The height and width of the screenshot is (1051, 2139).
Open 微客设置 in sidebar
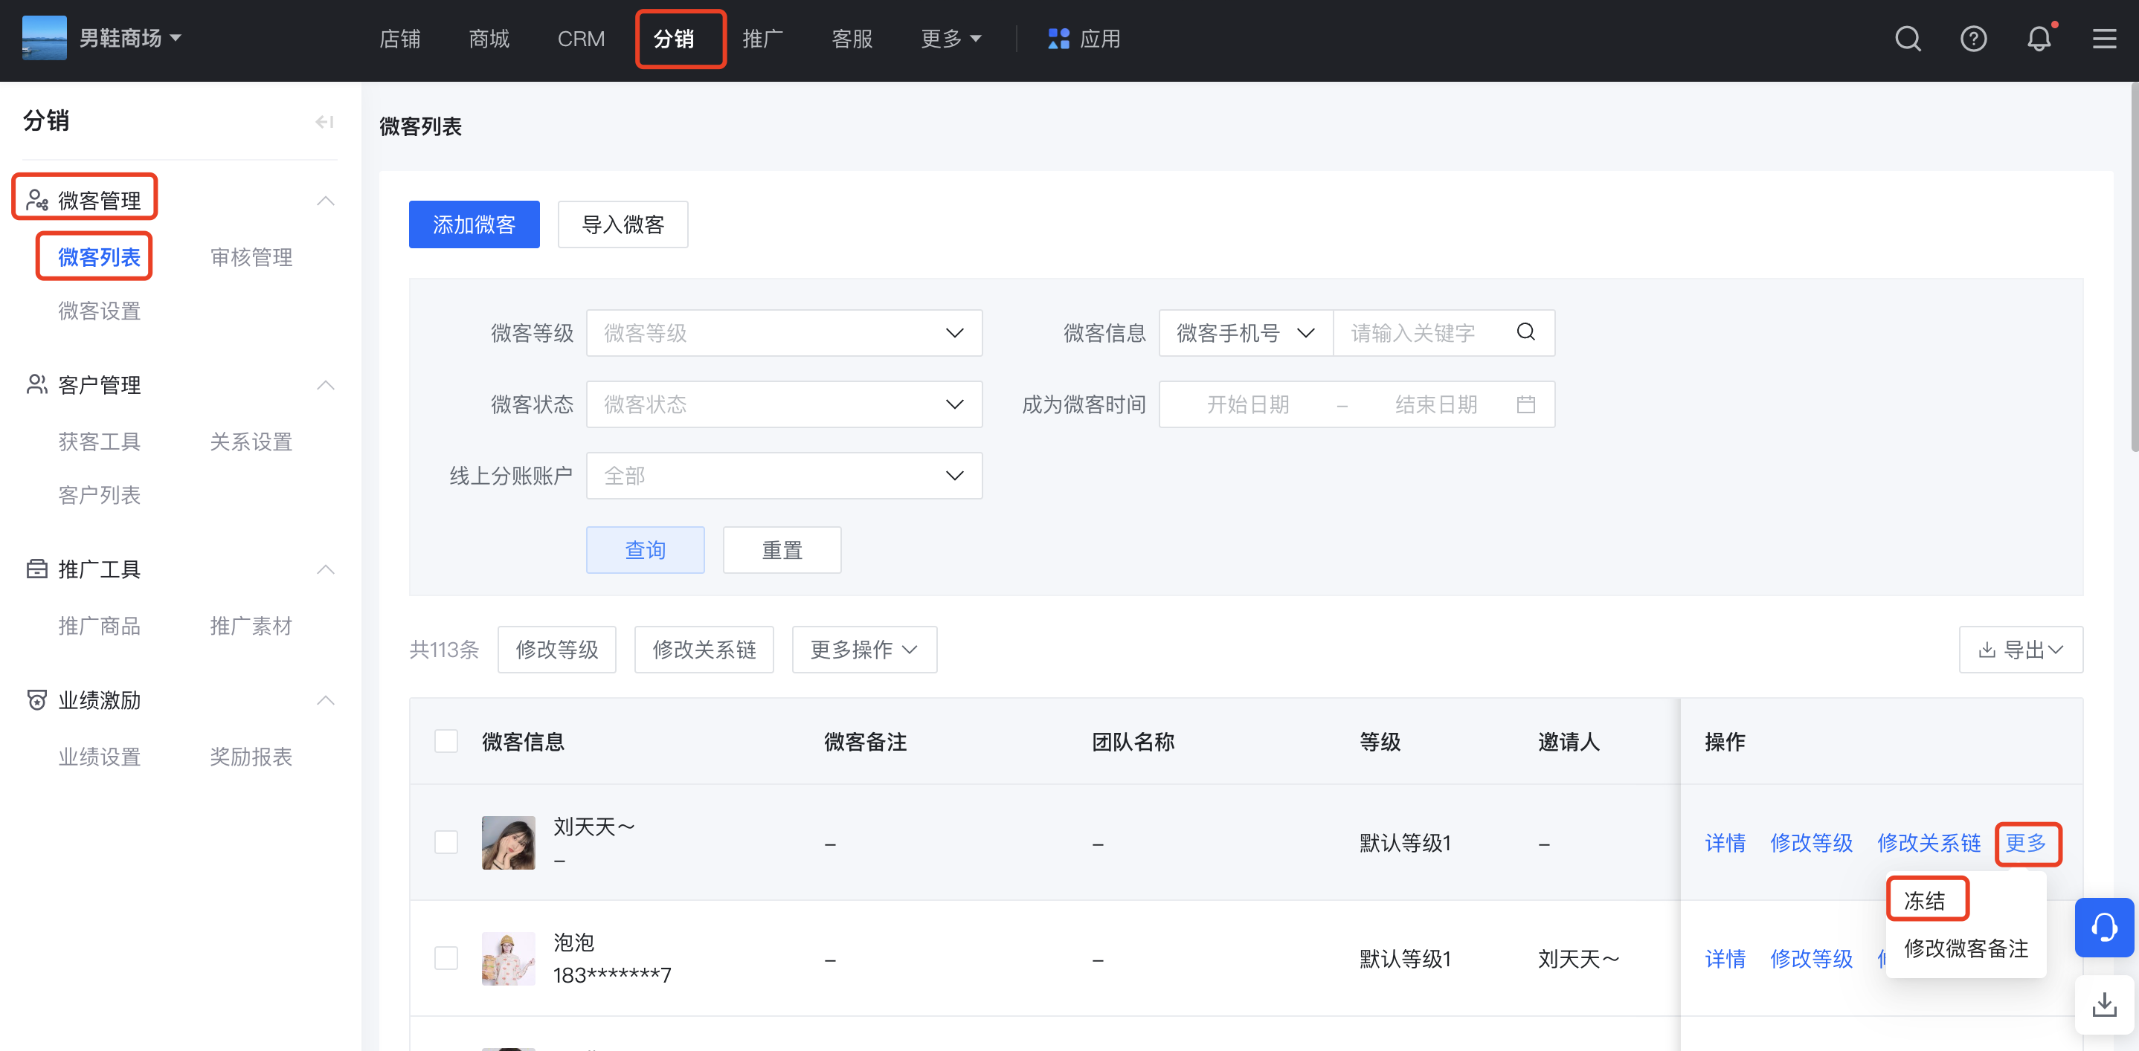(x=99, y=311)
